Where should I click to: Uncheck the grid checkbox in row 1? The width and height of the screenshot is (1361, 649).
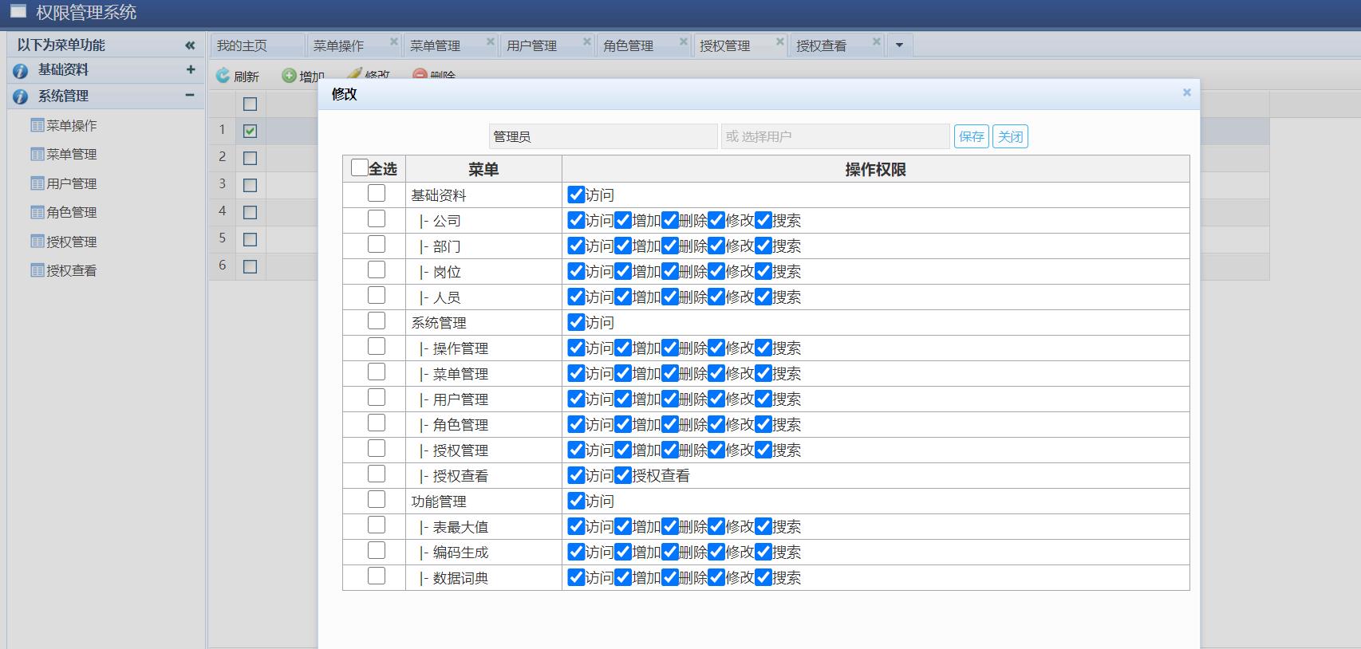click(x=250, y=131)
